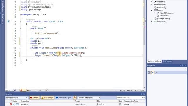Collapse the Form1_Load method outlining marker
Screen dimensions: 188x106
(20, 48)
